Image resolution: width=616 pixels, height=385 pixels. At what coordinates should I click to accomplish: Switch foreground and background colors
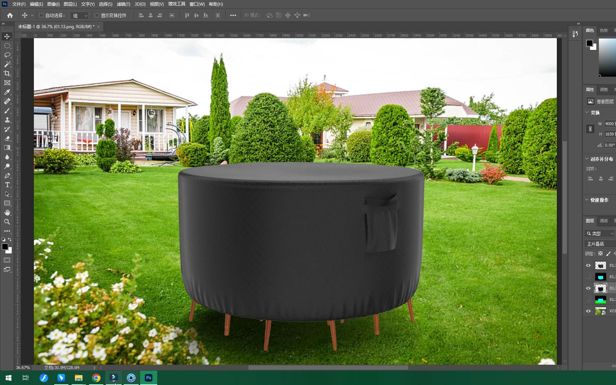[x=10, y=240]
